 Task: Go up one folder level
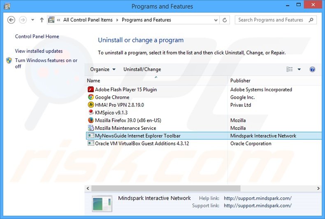pos(42,20)
